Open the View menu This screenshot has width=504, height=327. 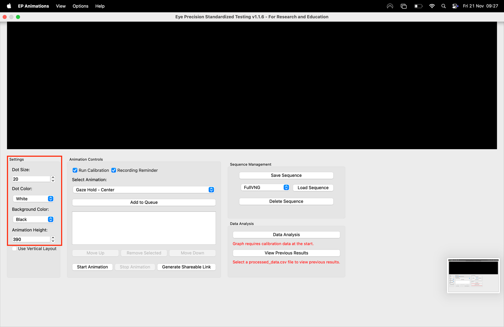[60, 6]
